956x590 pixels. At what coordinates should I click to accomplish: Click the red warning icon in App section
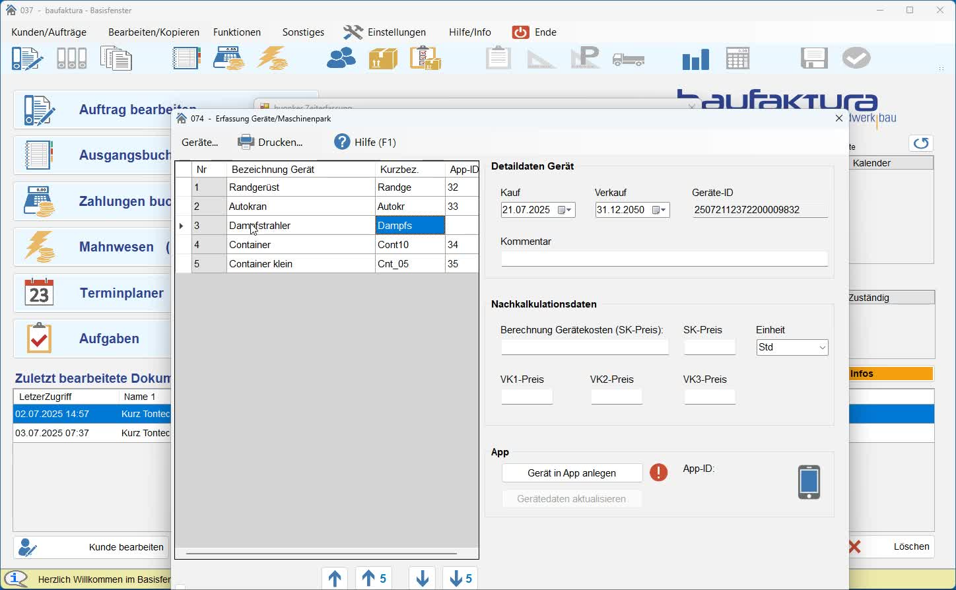point(658,473)
